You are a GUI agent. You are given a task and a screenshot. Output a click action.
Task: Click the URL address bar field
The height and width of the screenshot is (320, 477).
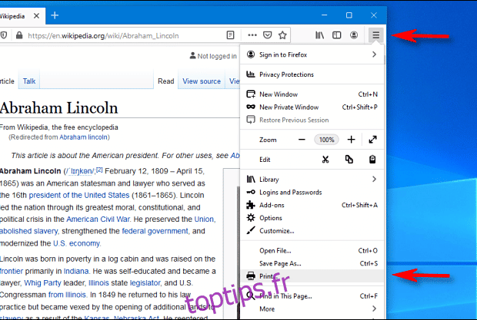pyautogui.click(x=125, y=35)
